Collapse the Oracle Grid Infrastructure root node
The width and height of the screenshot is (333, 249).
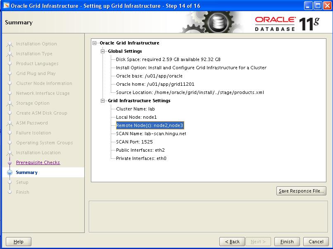pyautogui.click(x=95, y=43)
